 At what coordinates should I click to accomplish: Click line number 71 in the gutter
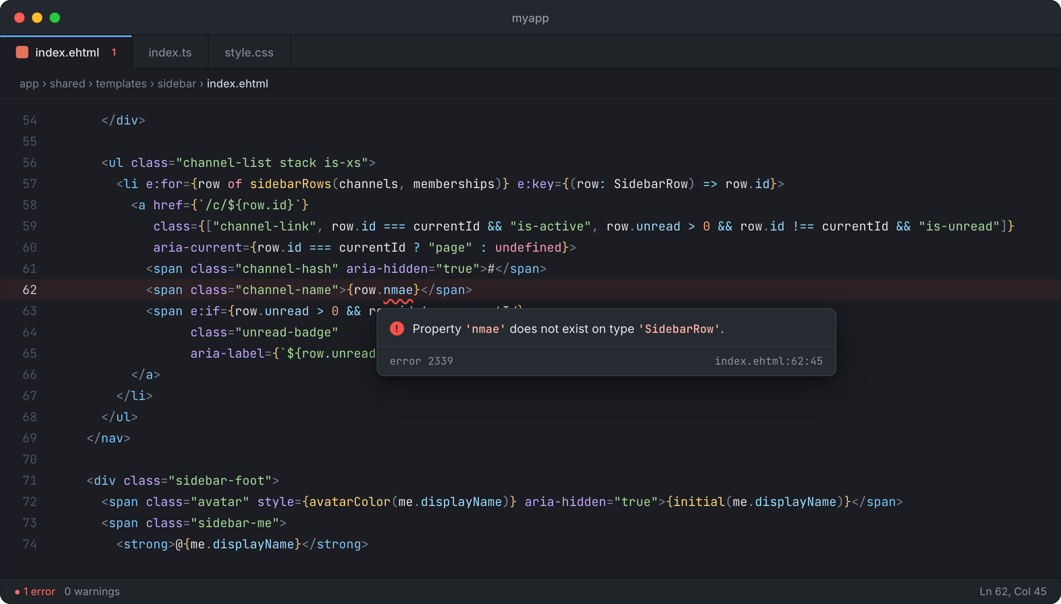30,481
